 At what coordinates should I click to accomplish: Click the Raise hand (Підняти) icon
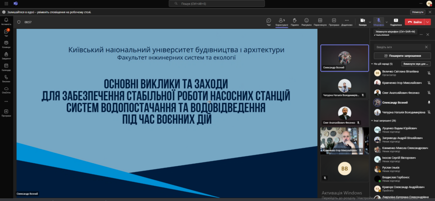coord(294,22)
